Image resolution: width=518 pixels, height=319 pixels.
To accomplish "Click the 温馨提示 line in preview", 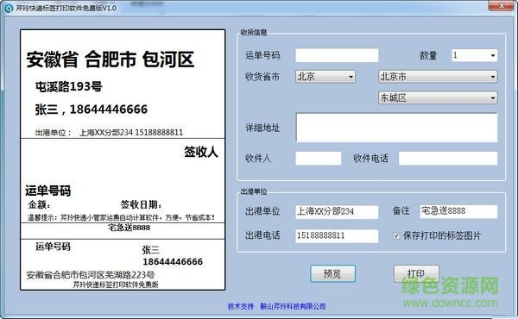I will pyautogui.click(x=121, y=217).
